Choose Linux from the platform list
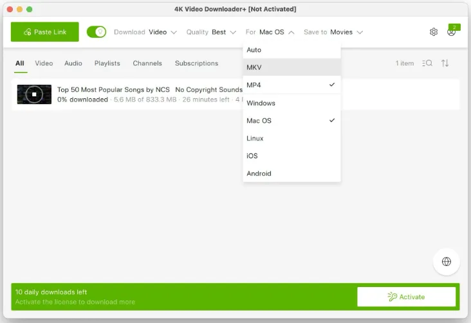The width and height of the screenshot is (471, 323). pyautogui.click(x=291, y=138)
